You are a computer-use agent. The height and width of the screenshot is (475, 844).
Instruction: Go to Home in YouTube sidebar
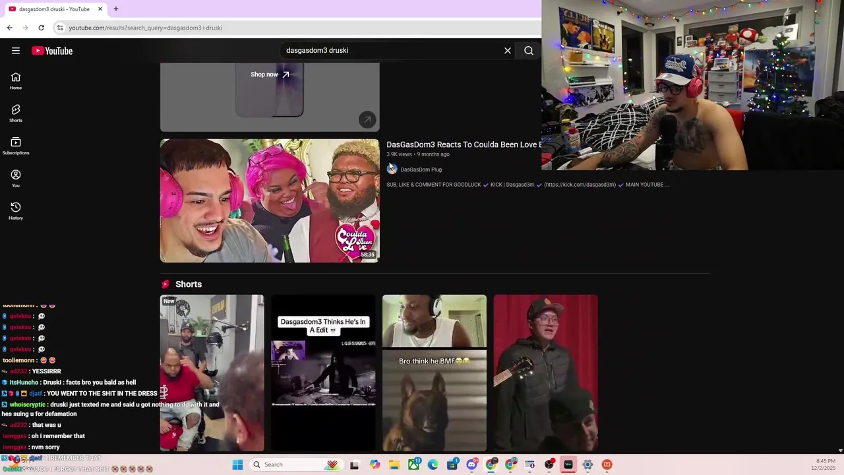point(16,81)
